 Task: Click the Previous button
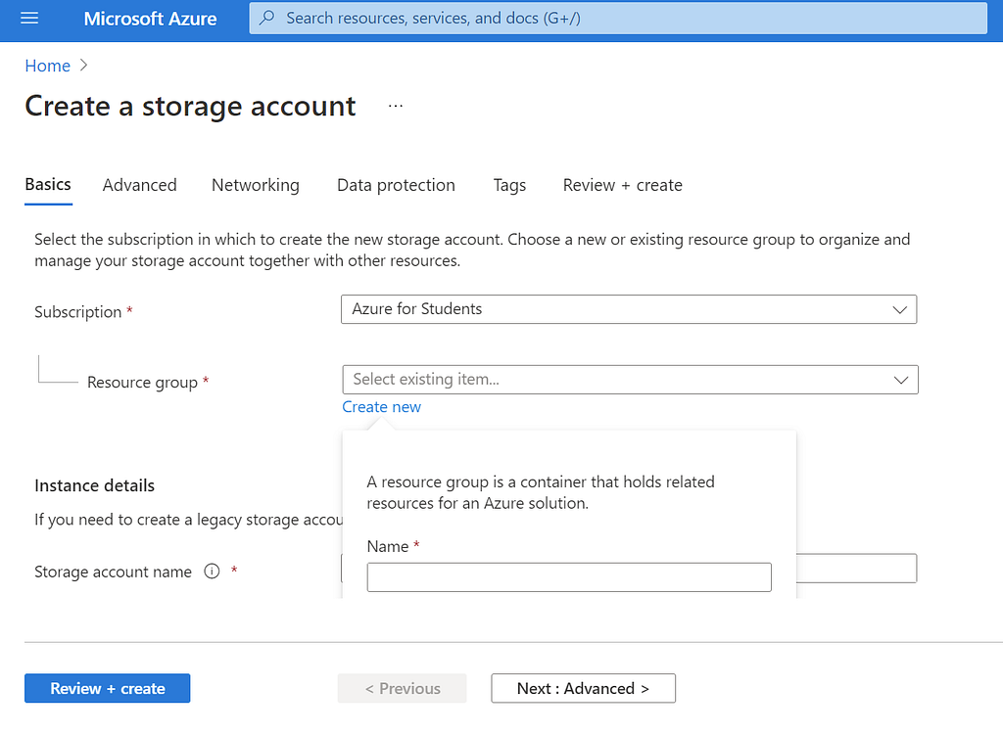pyautogui.click(x=402, y=688)
